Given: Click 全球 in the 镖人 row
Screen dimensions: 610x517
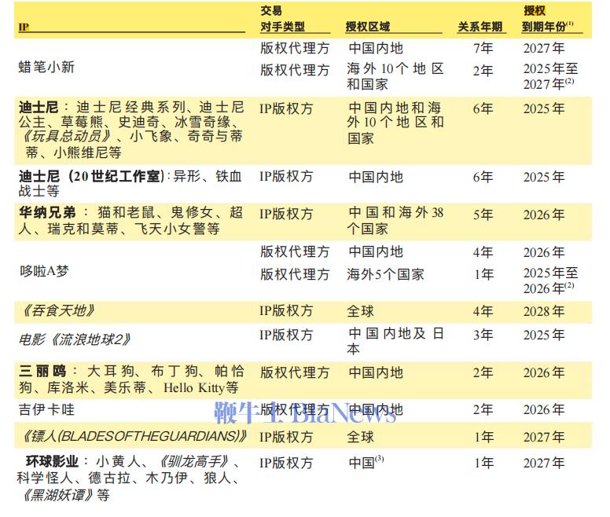Looking at the screenshot, I should pos(360,437).
